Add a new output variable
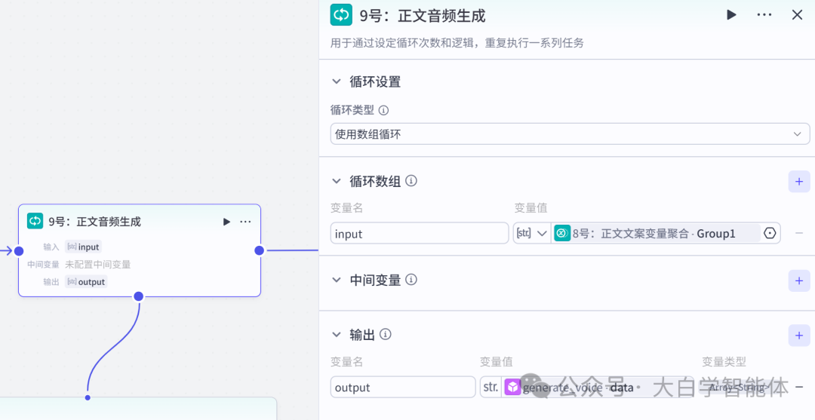This screenshot has width=815, height=420. coord(799,336)
